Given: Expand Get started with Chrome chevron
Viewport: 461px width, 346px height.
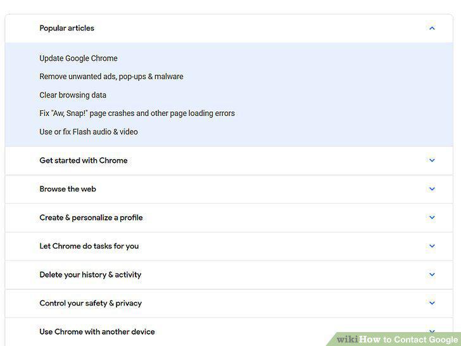Looking at the screenshot, I should (432, 160).
